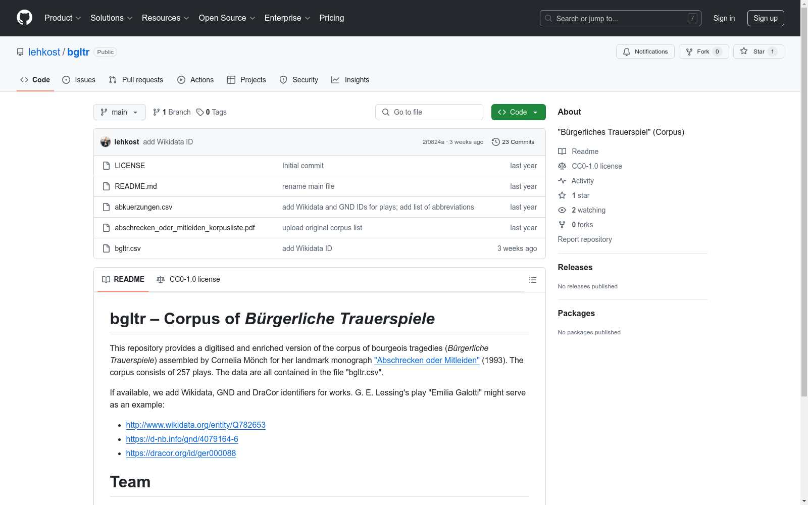Click the search magnifier icon in header
This screenshot has width=808, height=505.
pos(548,18)
